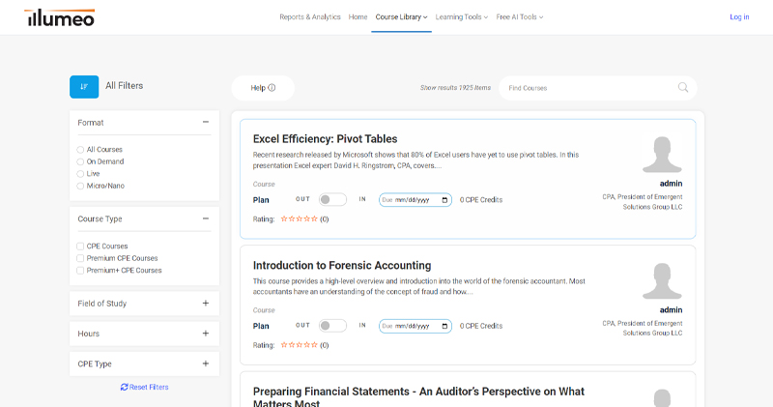Click the illumeo logo
Screen dimensions: 773x407
point(59,17)
